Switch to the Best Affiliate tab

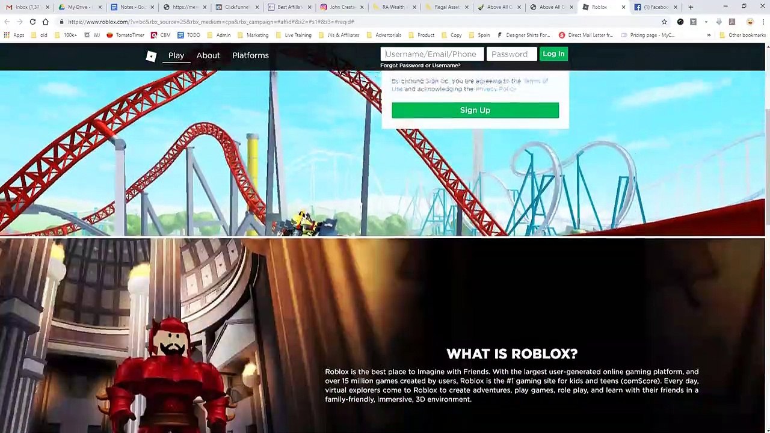(289, 7)
